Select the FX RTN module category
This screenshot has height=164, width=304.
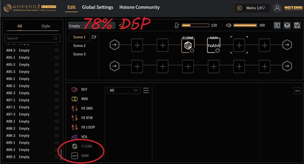[82, 118]
